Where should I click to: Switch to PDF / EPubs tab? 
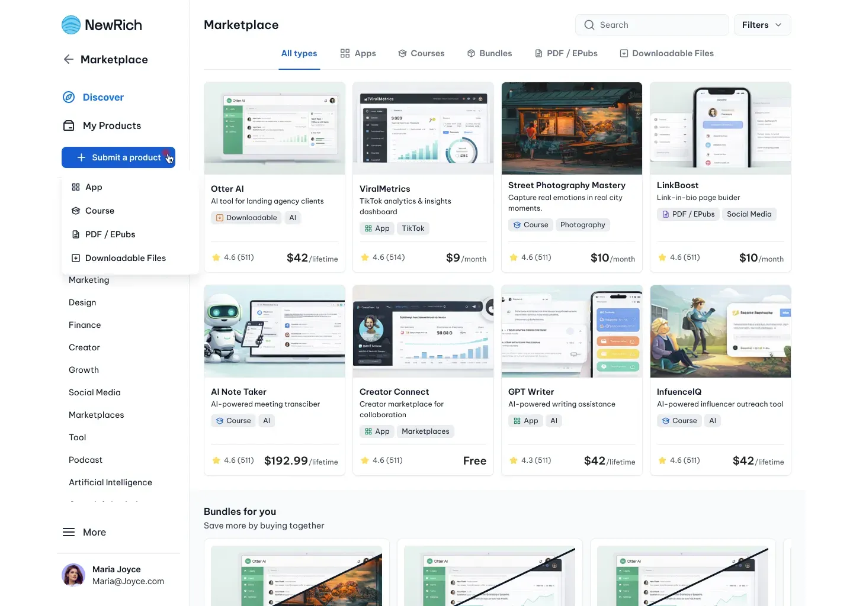566,53
